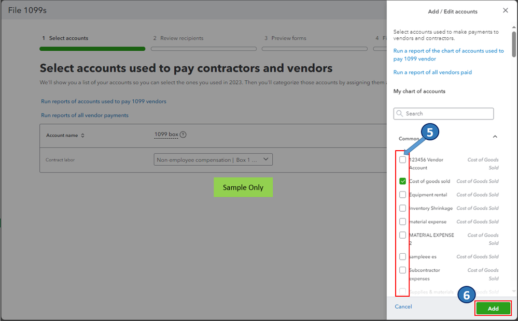Open Run a report of all vendors paid

[432, 72]
